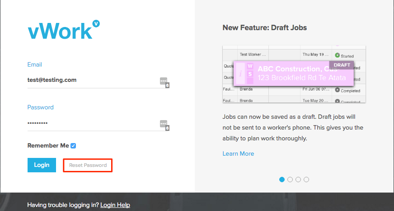
Task: Open password manager icon in Email field
Action: [164, 82]
